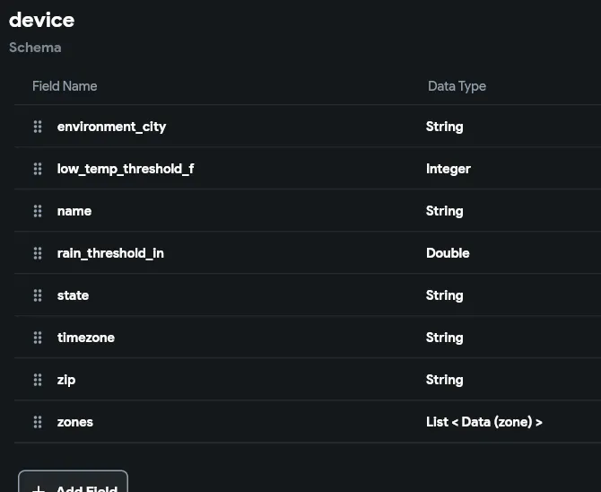Screen dimensions: 601x492
Task: Open the List < Data (zone) > type
Action: 484,422
